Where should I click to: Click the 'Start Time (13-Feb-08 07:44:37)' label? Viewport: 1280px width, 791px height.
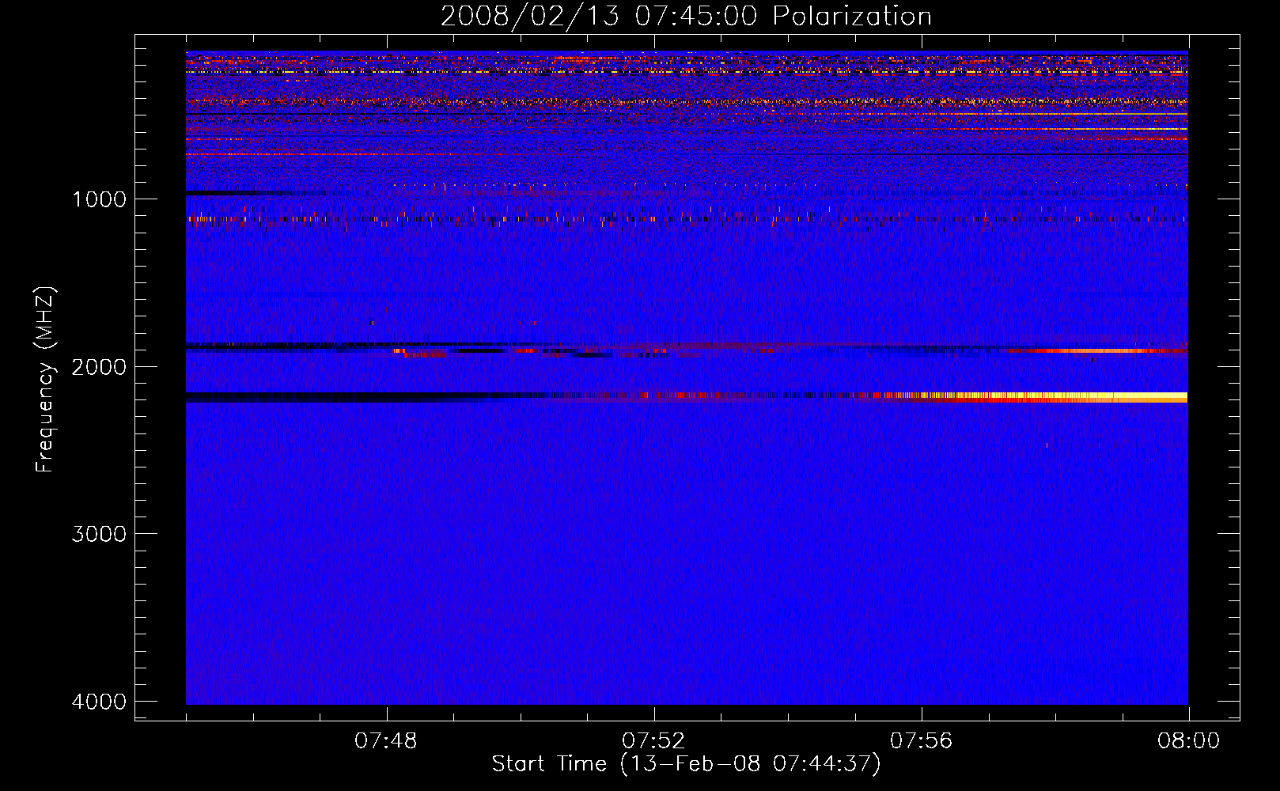pos(686,764)
